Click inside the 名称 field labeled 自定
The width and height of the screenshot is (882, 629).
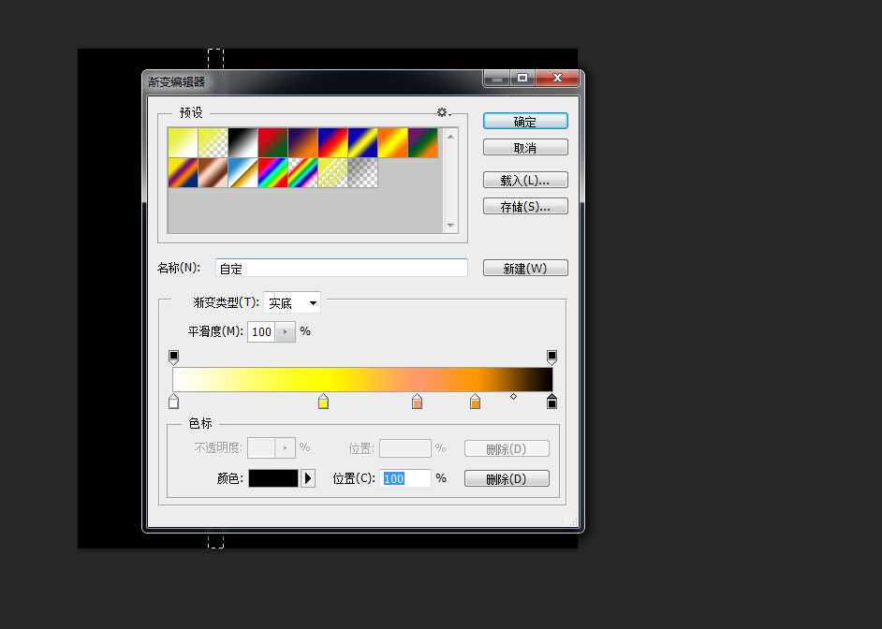click(x=341, y=268)
